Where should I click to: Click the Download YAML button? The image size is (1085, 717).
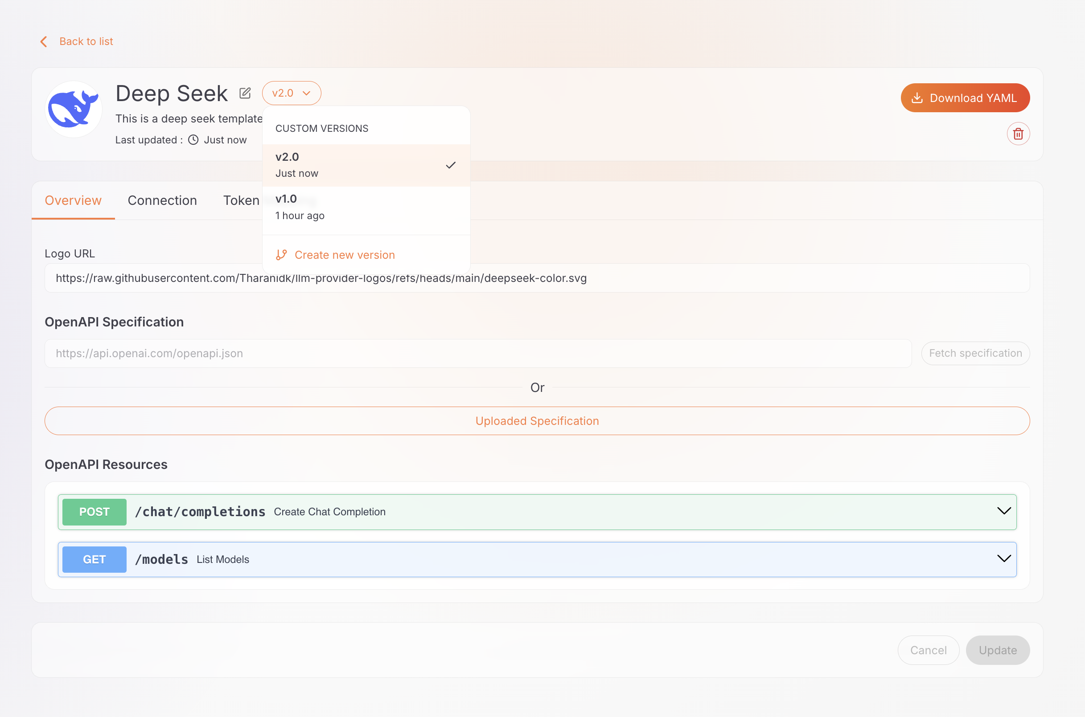(x=965, y=98)
